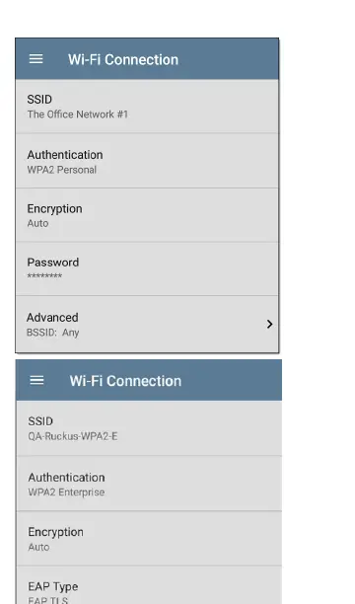Open Encryption setting in the lower panel
The width and height of the screenshot is (355, 604).
tap(149, 539)
